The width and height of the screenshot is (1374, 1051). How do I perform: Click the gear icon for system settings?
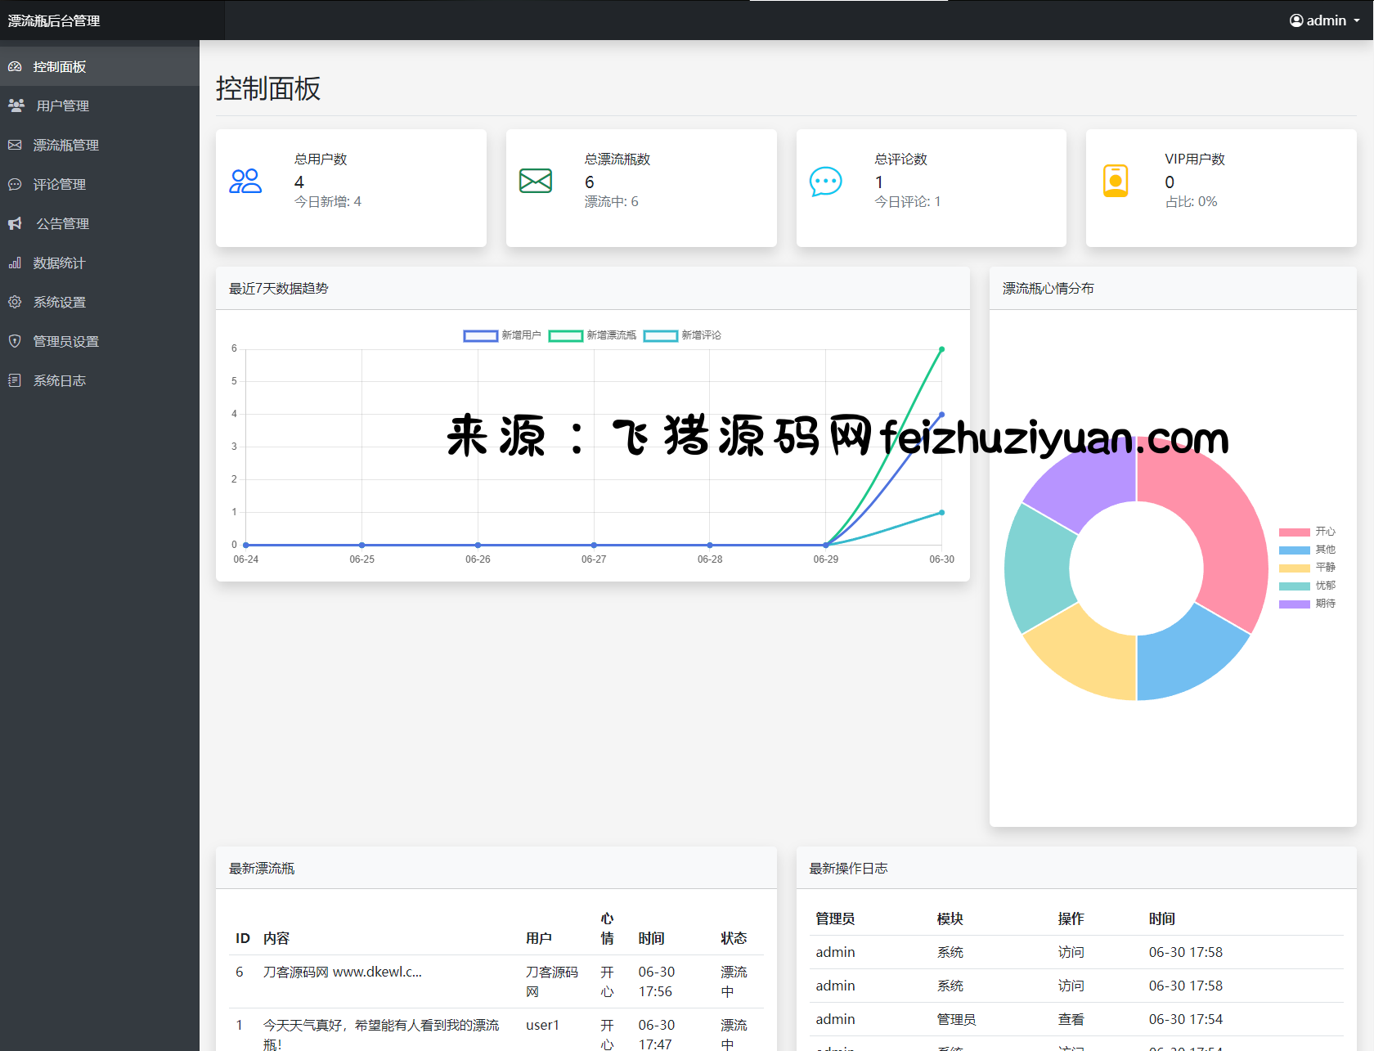click(x=15, y=302)
